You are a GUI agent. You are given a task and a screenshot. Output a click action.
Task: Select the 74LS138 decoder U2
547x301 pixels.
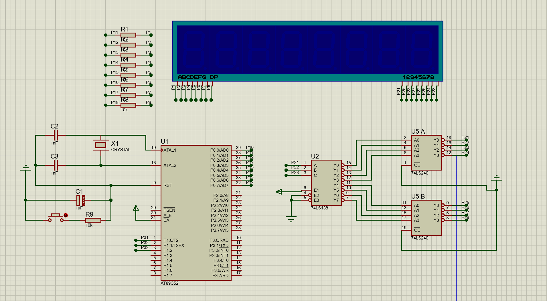coord(326,182)
